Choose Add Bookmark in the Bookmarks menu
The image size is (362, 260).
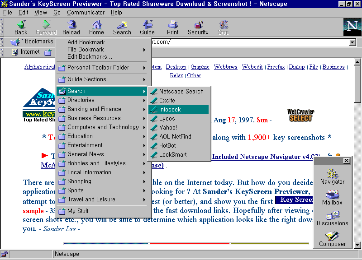[86, 42]
